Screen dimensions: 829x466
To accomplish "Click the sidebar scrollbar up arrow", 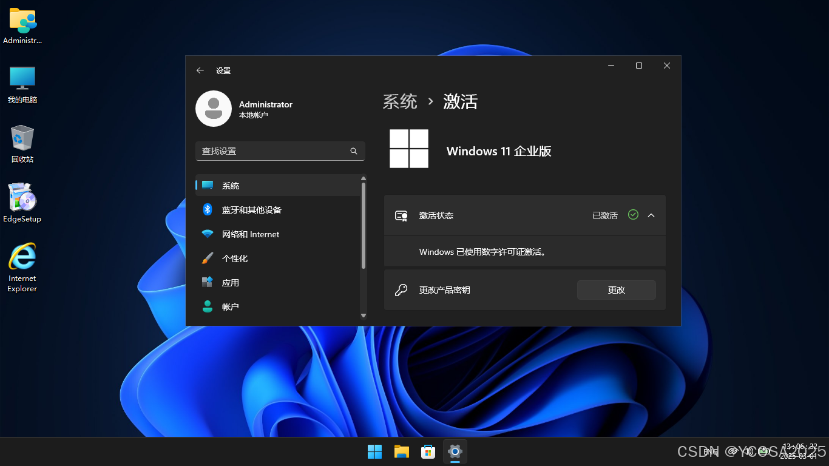I will [364, 178].
